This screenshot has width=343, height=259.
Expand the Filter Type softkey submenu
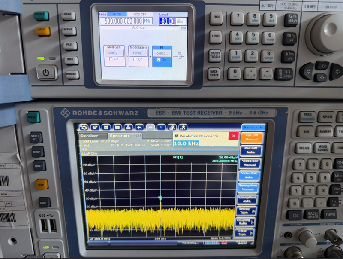pos(244,232)
